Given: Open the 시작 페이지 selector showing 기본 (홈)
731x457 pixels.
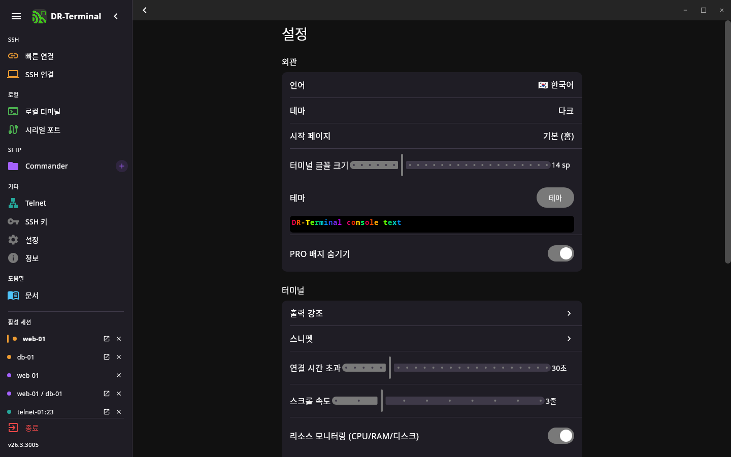Looking at the screenshot, I should pyautogui.click(x=432, y=136).
